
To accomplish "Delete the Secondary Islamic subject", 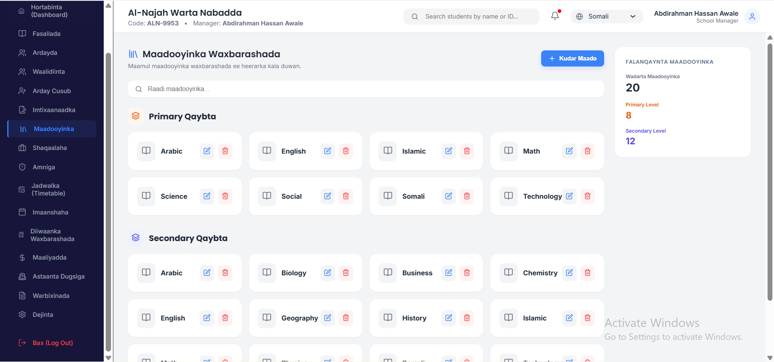I will coord(588,318).
